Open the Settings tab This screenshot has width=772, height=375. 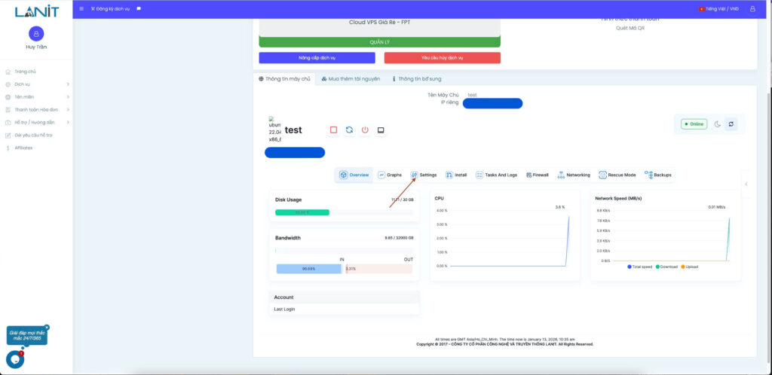pos(424,175)
